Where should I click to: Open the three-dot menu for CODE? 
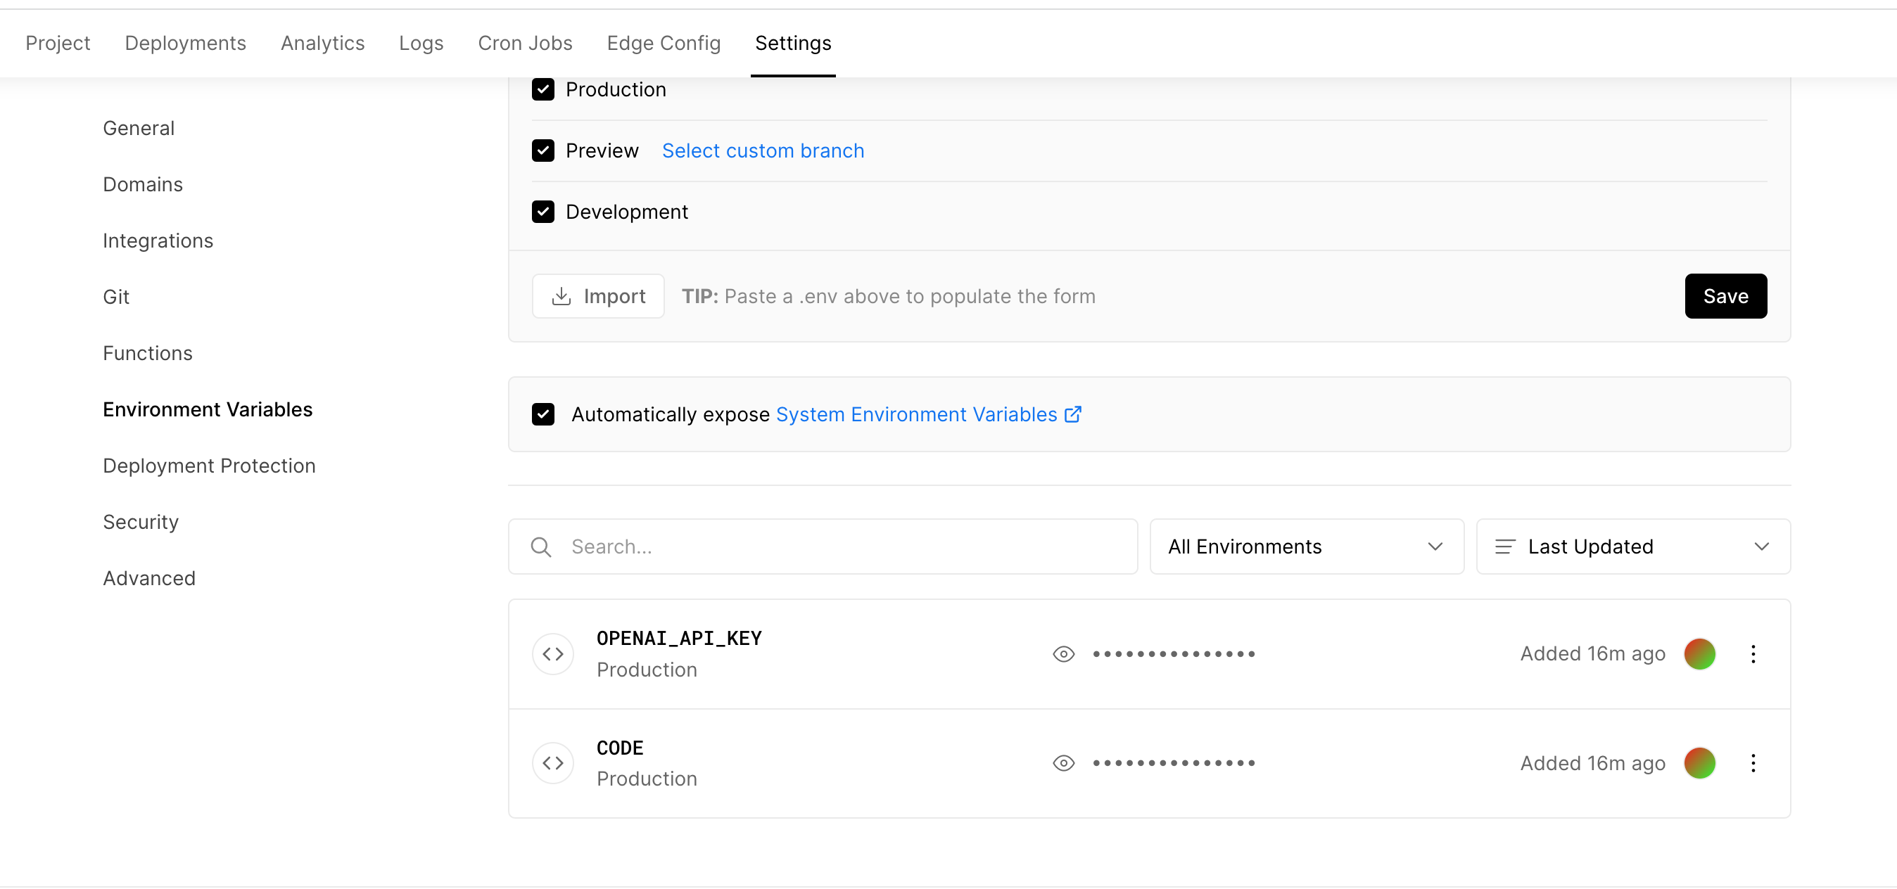click(1755, 763)
